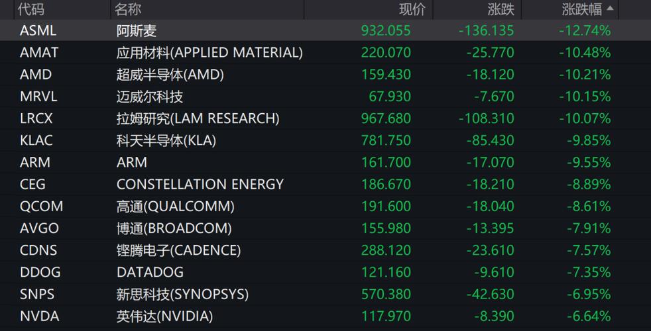Click AVGO percent change -7.91%
Image resolution: width=651 pixels, height=331 pixels.
589,228
